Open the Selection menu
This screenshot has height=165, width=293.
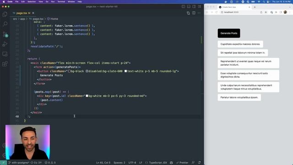tap(32, 2)
